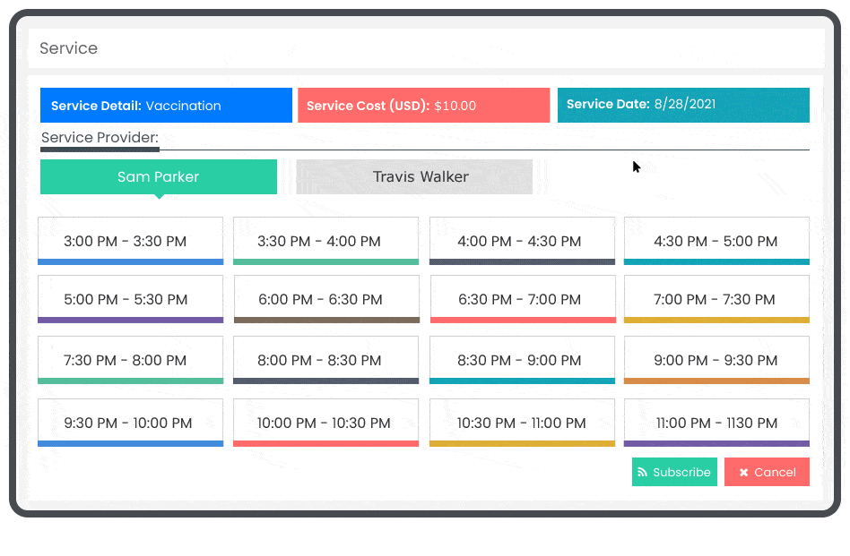Click the Vaccination Service Detail badge
Image resolution: width=850 pixels, height=556 pixels.
(x=166, y=105)
